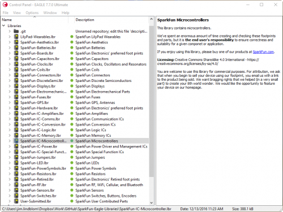This screenshot has width=283, height=212.
Task: Click 'SparkFun Switches, Buttons, Encoders' description
Action: (x=106, y=196)
